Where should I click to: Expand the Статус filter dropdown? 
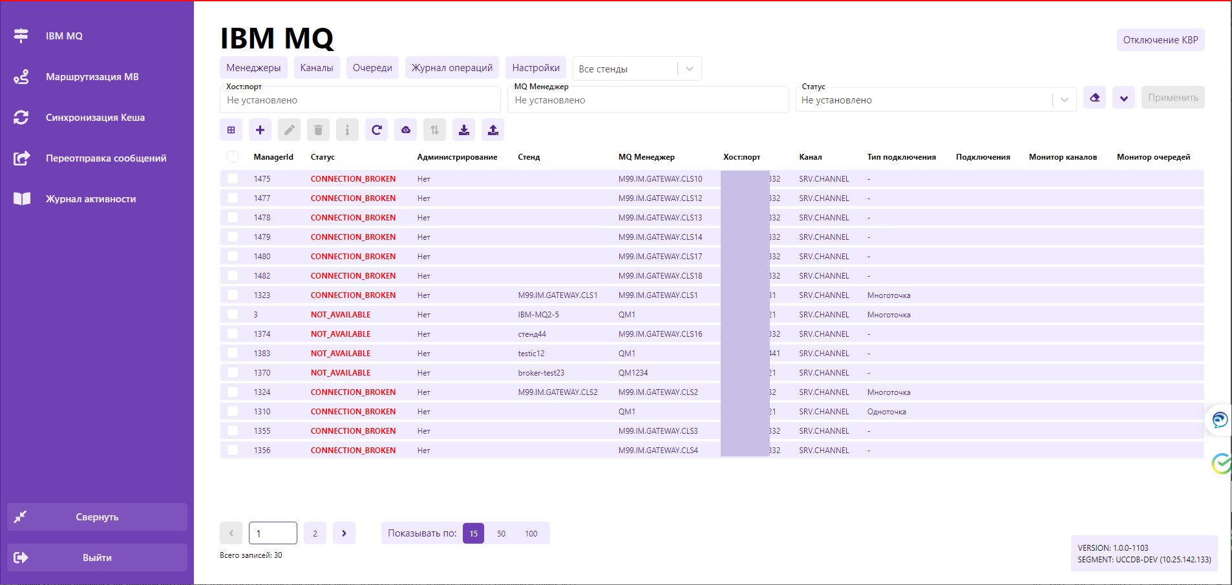point(1064,100)
